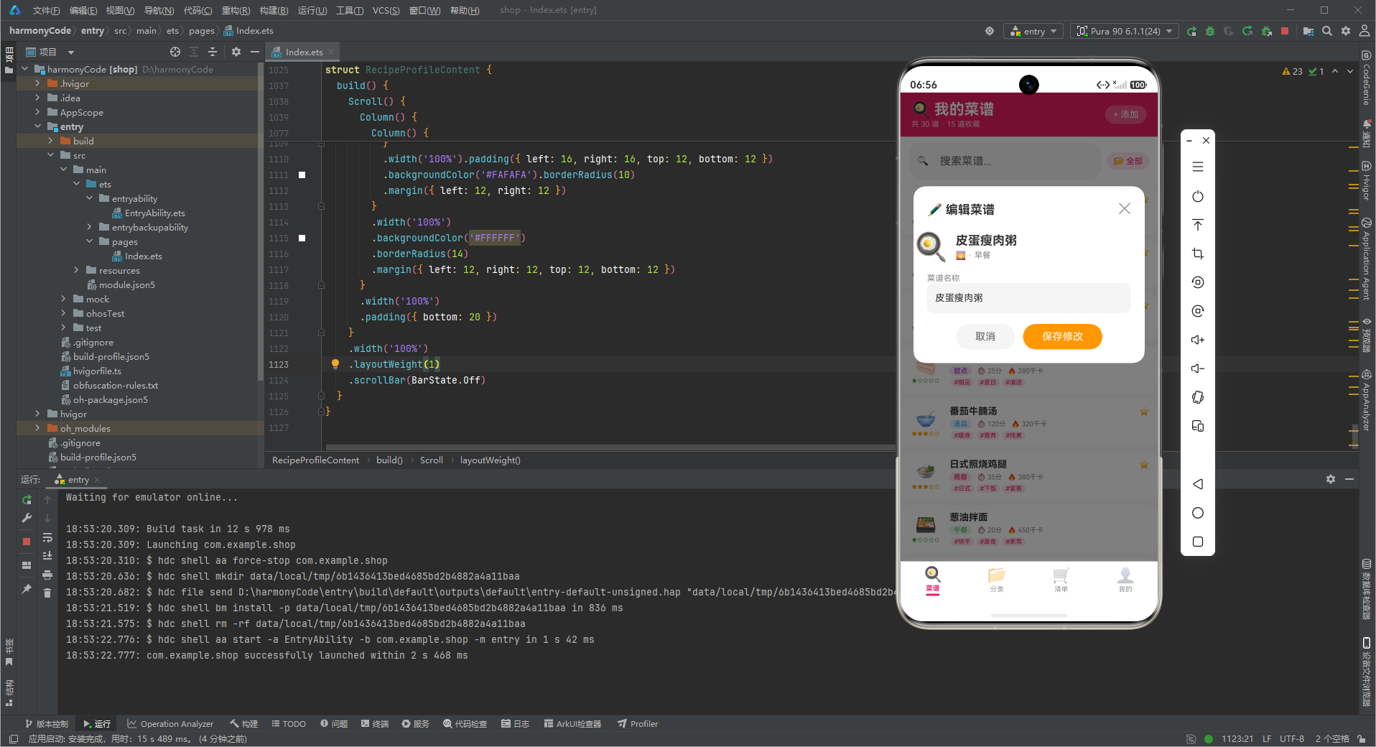
Task: Expand the oh_modules folder
Action: 37,428
